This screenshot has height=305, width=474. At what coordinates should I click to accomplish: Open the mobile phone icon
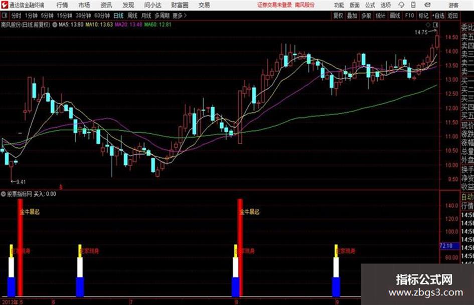point(413,5)
